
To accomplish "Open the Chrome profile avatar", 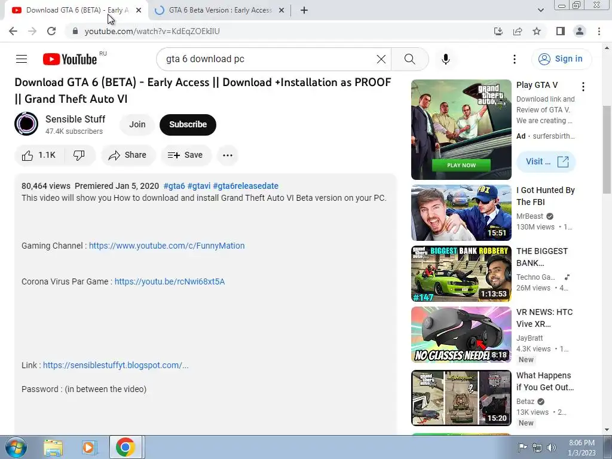I will [580, 31].
